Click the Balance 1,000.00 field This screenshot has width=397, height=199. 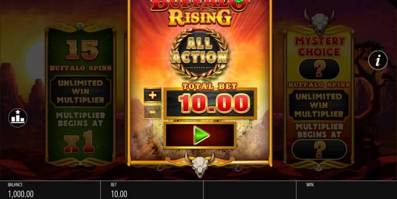pyautogui.click(x=50, y=190)
